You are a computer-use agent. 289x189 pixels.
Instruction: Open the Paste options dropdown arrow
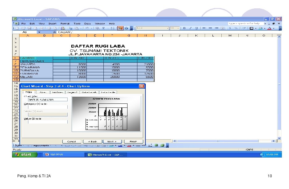coord(81,28)
